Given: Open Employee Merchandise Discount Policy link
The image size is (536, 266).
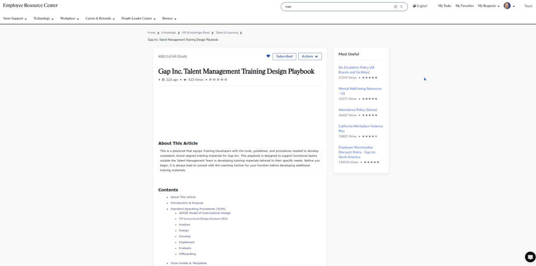Looking at the screenshot, I should [357, 152].
